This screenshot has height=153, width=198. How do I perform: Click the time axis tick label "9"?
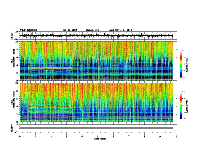pyautogui.click(x=160, y=136)
